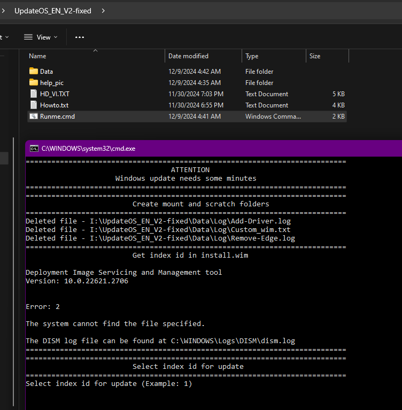Select the Howto.txt document icon

coord(34,105)
